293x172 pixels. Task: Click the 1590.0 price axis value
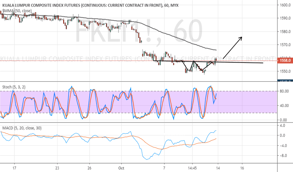pos(285,18)
